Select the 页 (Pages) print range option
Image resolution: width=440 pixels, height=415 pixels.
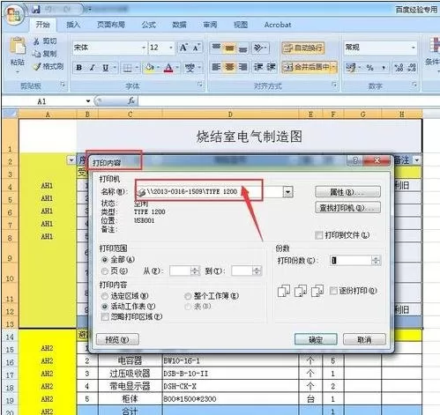105,271
